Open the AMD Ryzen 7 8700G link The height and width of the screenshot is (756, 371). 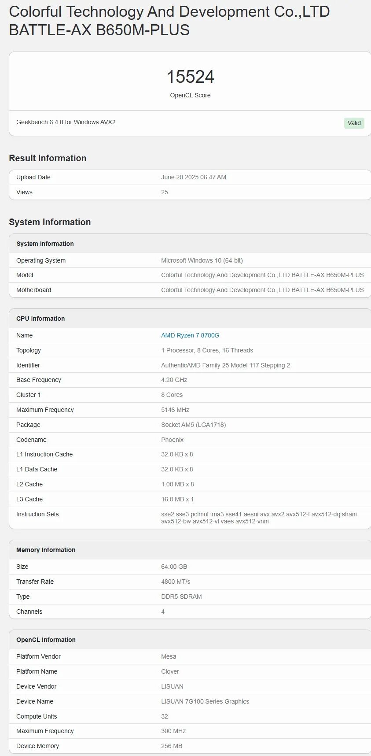point(190,335)
